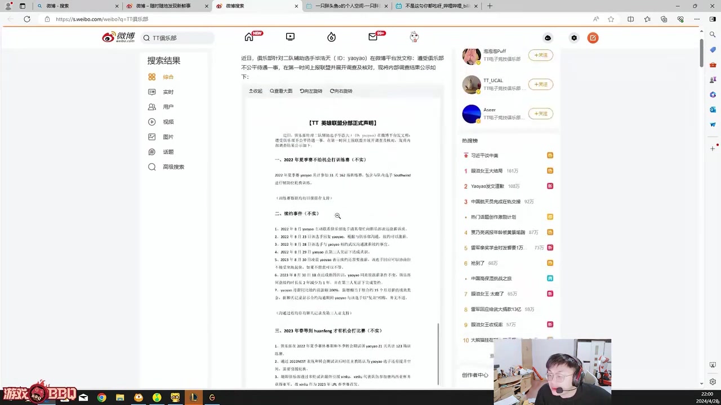
Task: Open the new tab plus button
Action: click(x=489, y=6)
